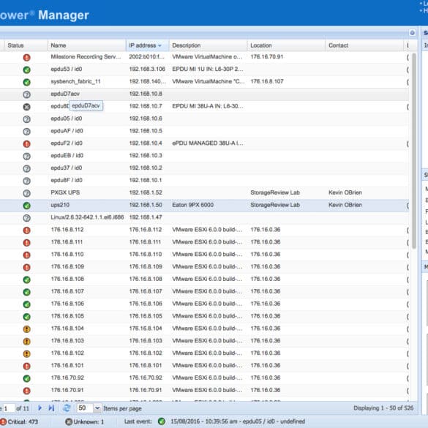Viewport: 428px width, 428px height.
Task: Click the IP address 192.168.3.106
Action: point(147,69)
